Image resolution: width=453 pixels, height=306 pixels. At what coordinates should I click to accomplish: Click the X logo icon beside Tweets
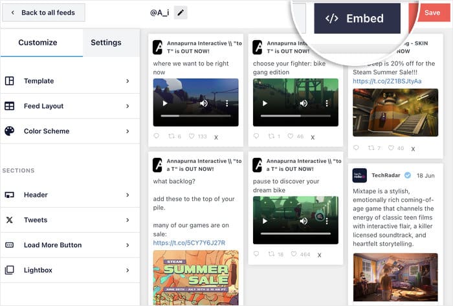pyautogui.click(x=10, y=220)
